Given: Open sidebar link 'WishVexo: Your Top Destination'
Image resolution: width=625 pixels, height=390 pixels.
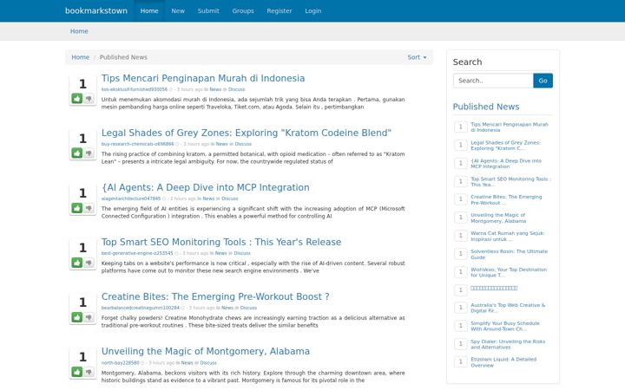Looking at the screenshot, I should 509,273.
